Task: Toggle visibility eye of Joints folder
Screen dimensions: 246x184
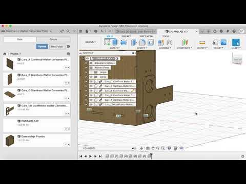Action: pos(91,77)
